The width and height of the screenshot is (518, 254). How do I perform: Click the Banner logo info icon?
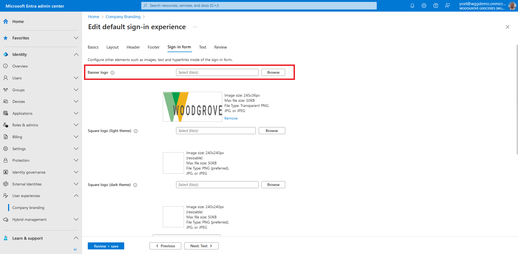tap(113, 73)
